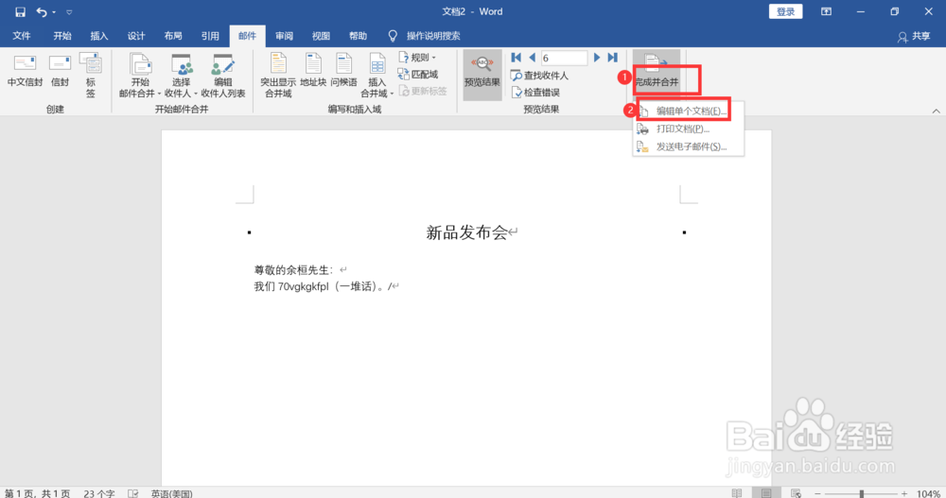The image size is (946, 498).
Task: Toggle the 预览结果 preview button
Action: click(482, 75)
